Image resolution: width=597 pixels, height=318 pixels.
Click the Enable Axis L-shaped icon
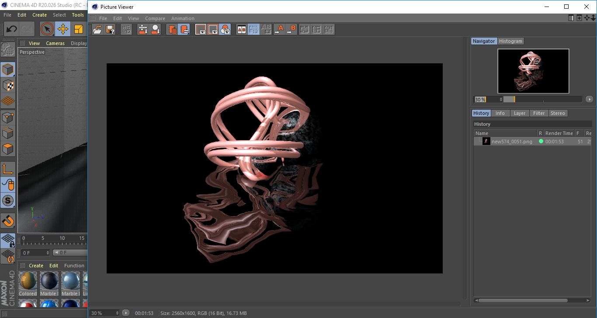(x=8, y=169)
